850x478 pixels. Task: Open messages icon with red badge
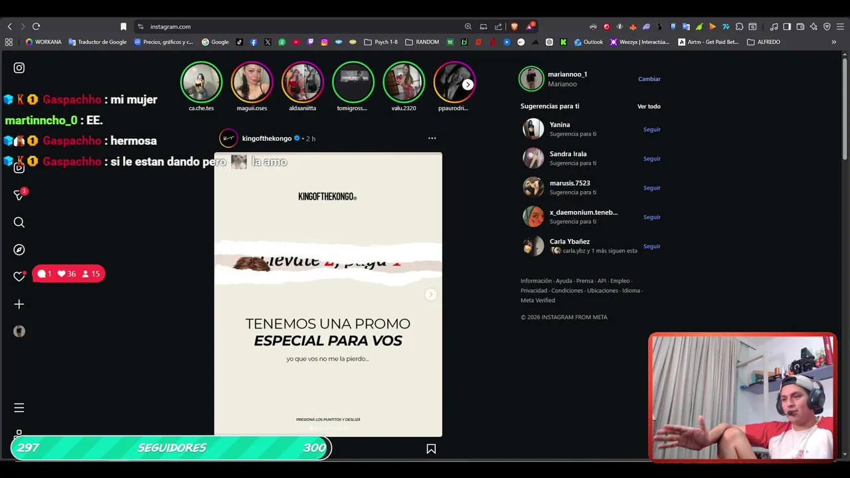[19, 195]
